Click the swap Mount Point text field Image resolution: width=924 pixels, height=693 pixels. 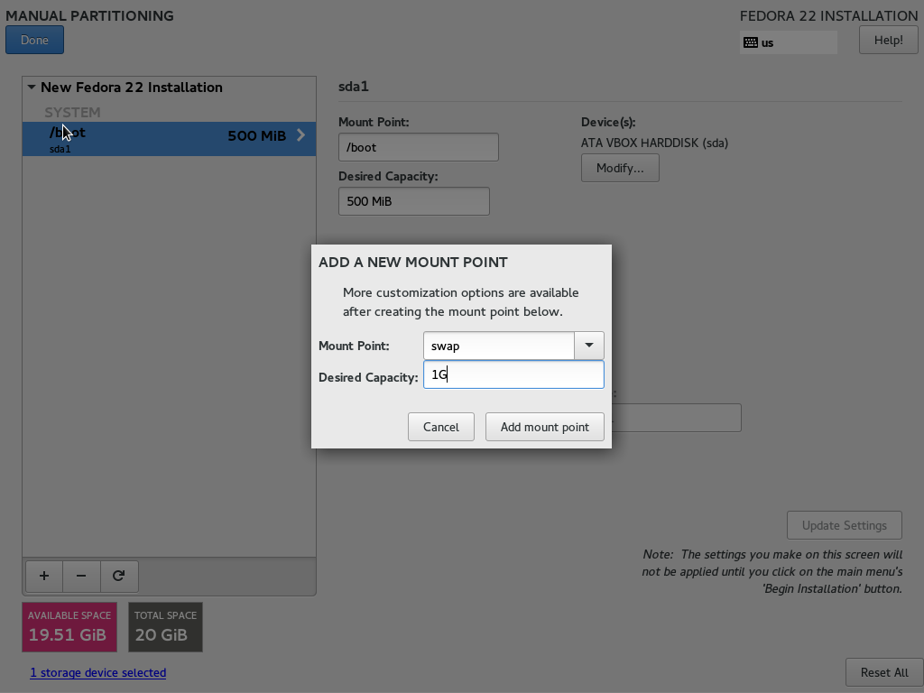(x=498, y=346)
